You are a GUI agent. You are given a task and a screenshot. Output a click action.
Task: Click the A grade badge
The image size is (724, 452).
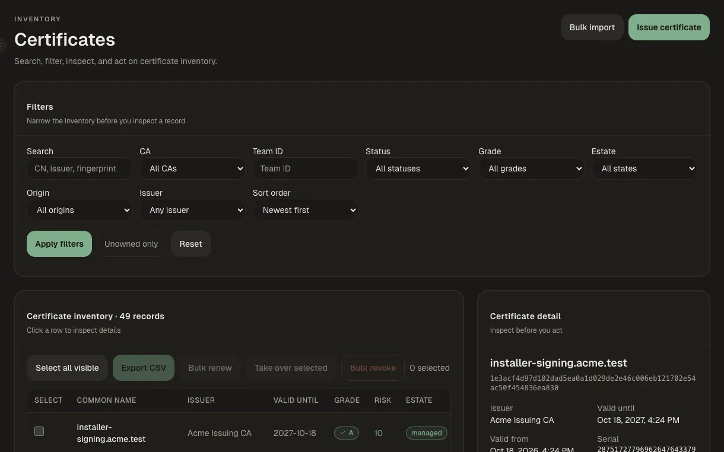(x=347, y=433)
